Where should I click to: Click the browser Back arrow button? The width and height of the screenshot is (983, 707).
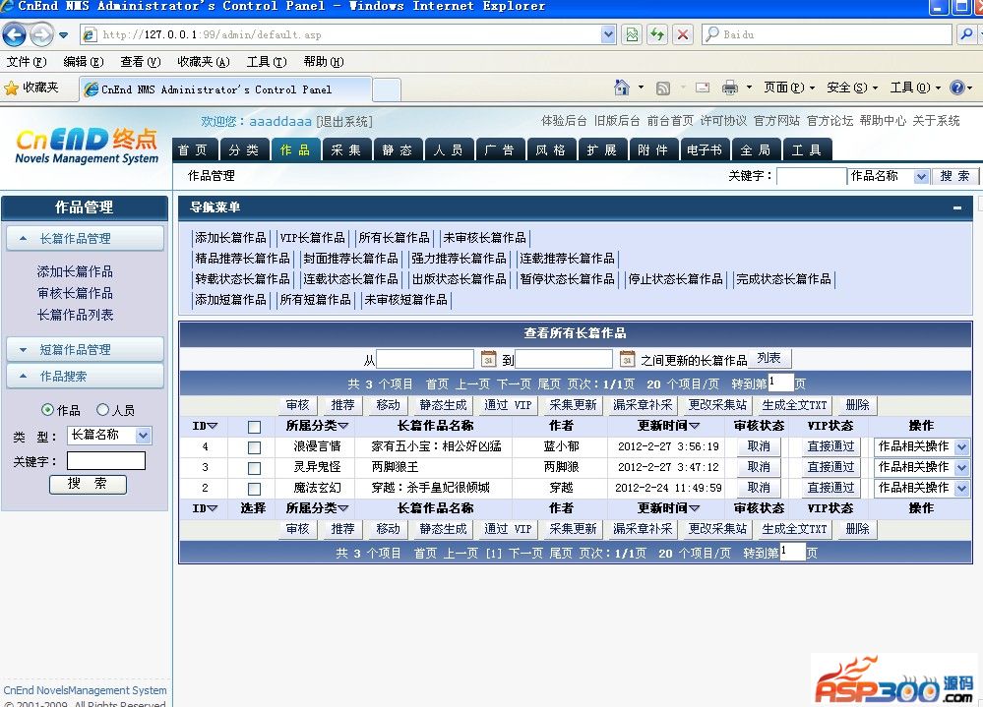click(15, 34)
